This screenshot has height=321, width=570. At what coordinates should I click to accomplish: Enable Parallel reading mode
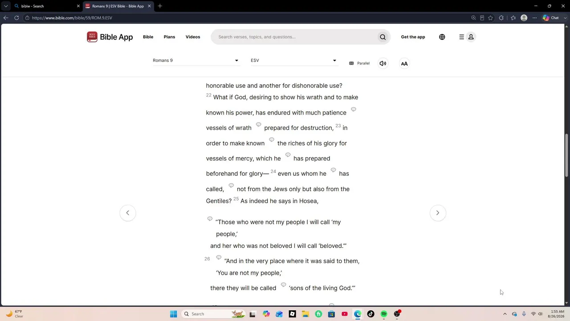(x=359, y=63)
